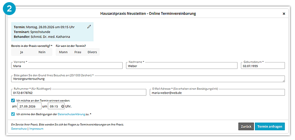Focus the Nachname field containing Weber

click(182, 66)
